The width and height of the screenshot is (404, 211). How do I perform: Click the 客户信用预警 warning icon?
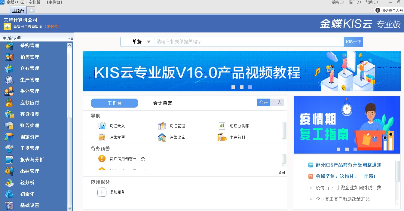pos(102,158)
